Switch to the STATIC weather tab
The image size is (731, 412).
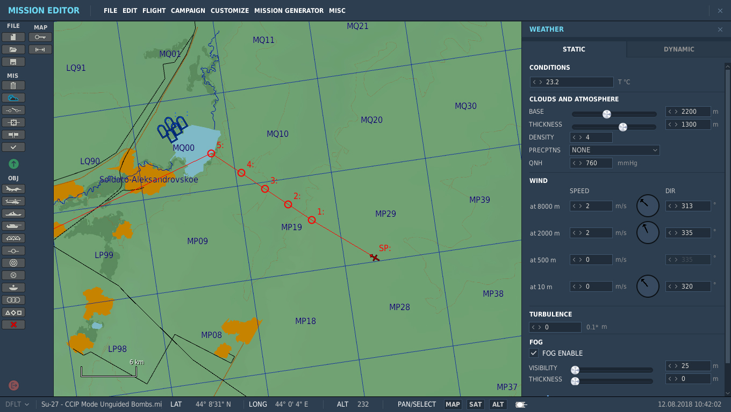click(x=574, y=49)
